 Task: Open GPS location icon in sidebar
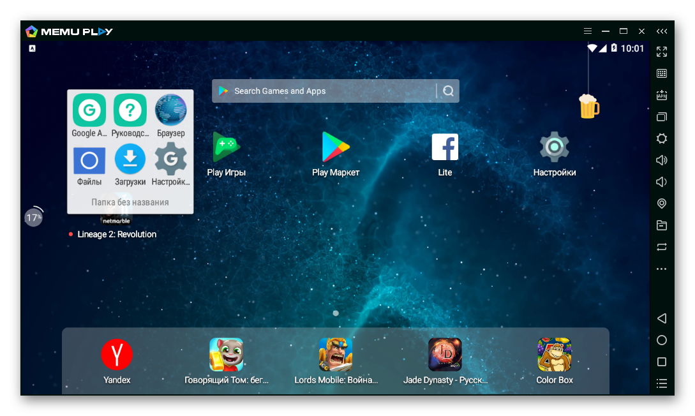(662, 204)
